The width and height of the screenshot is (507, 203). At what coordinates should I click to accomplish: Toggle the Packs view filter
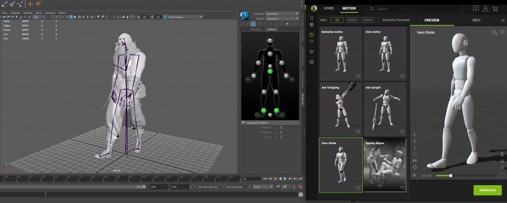coord(352,20)
